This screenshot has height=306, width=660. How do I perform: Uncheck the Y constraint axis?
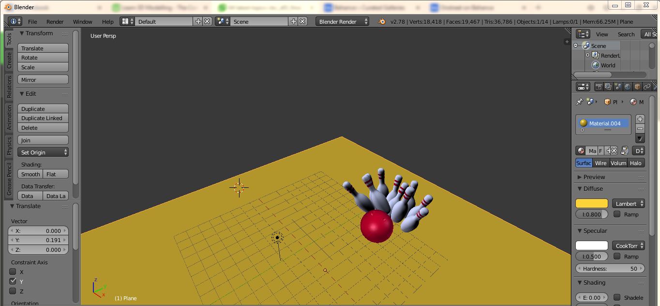(13, 281)
